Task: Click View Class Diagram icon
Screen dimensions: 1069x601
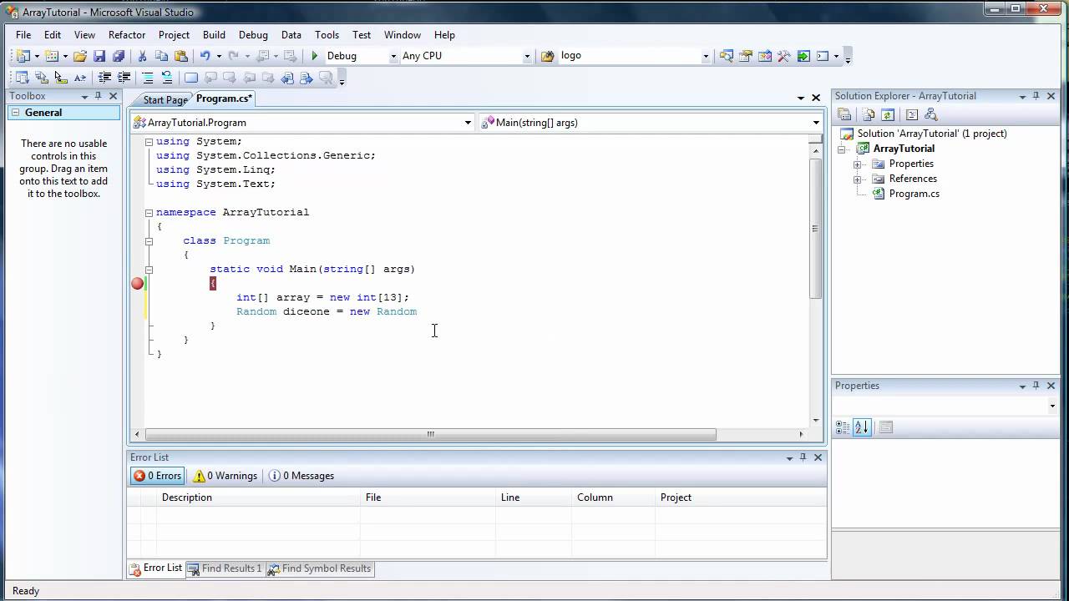Action: pyautogui.click(x=931, y=114)
